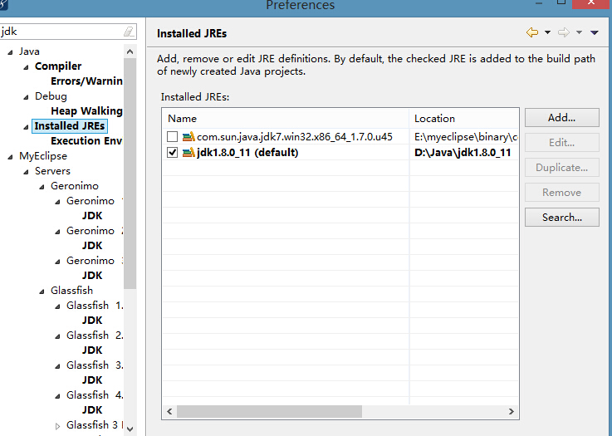Select MyEclipse tree item

pos(43,156)
